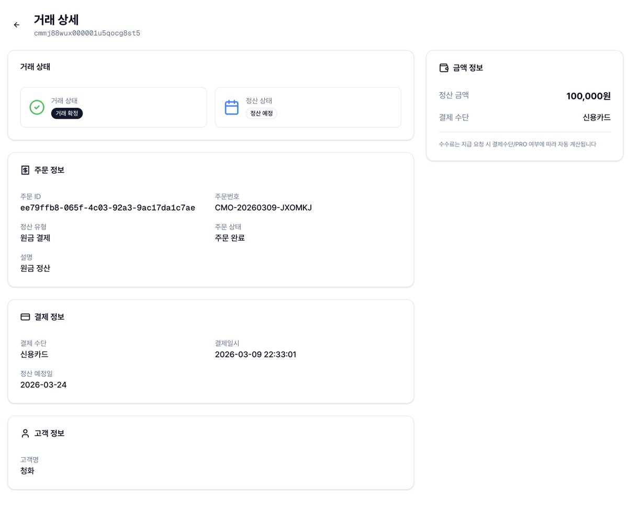Click the fee notice text about 수수료
Viewport: 628px width, 521px height.
coord(518,144)
